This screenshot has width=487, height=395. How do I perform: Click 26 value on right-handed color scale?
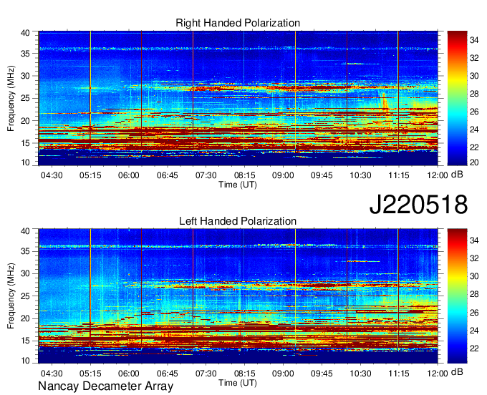tap(474, 112)
